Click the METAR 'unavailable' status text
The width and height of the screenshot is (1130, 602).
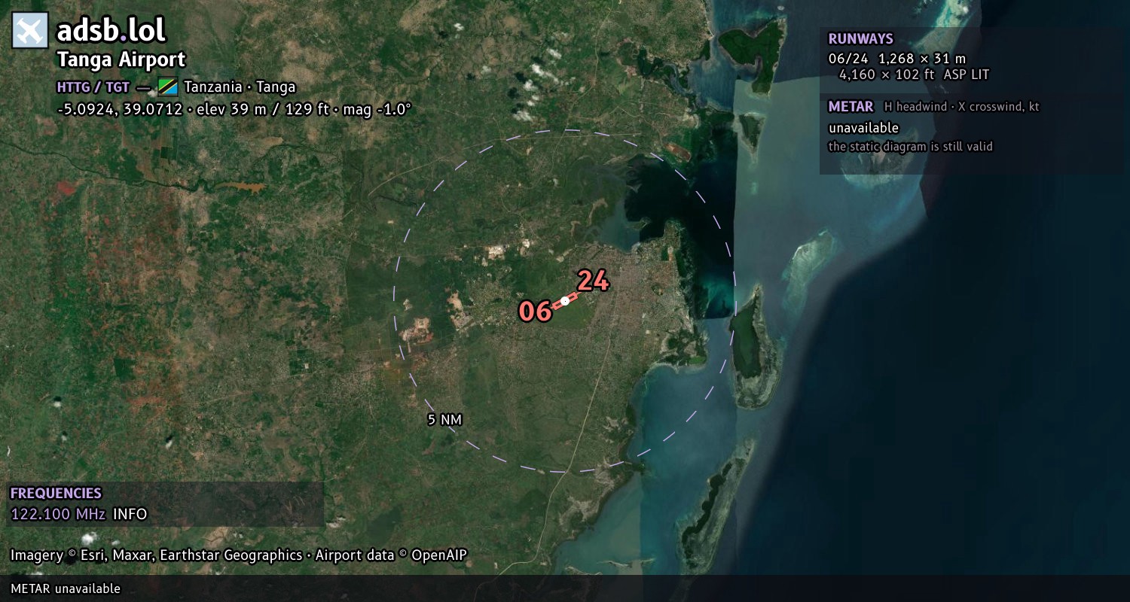pyautogui.click(x=863, y=128)
